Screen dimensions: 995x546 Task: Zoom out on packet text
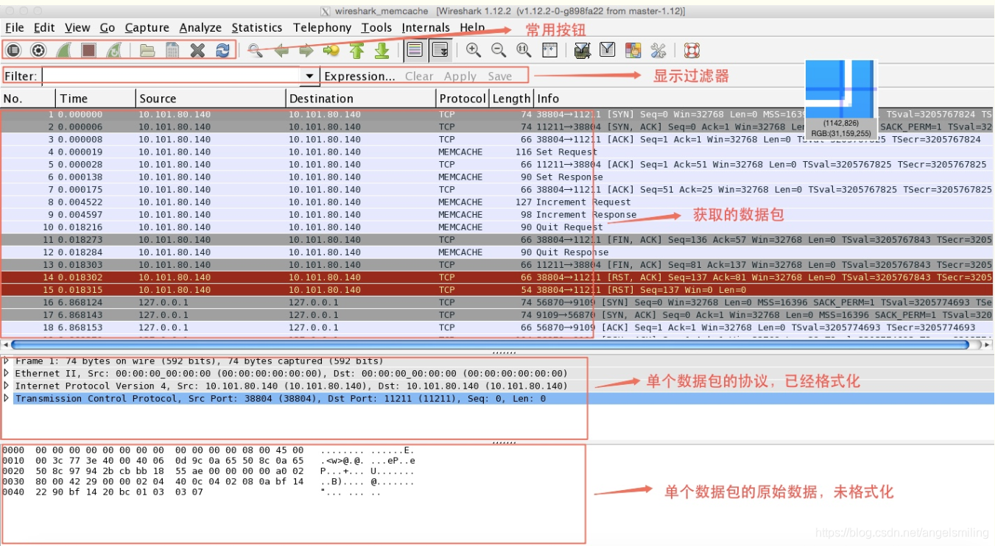tap(499, 51)
